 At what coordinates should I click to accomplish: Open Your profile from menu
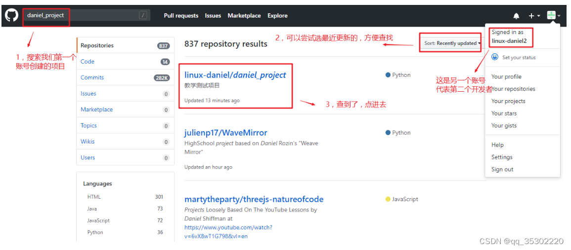pyautogui.click(x=506, y=76)
